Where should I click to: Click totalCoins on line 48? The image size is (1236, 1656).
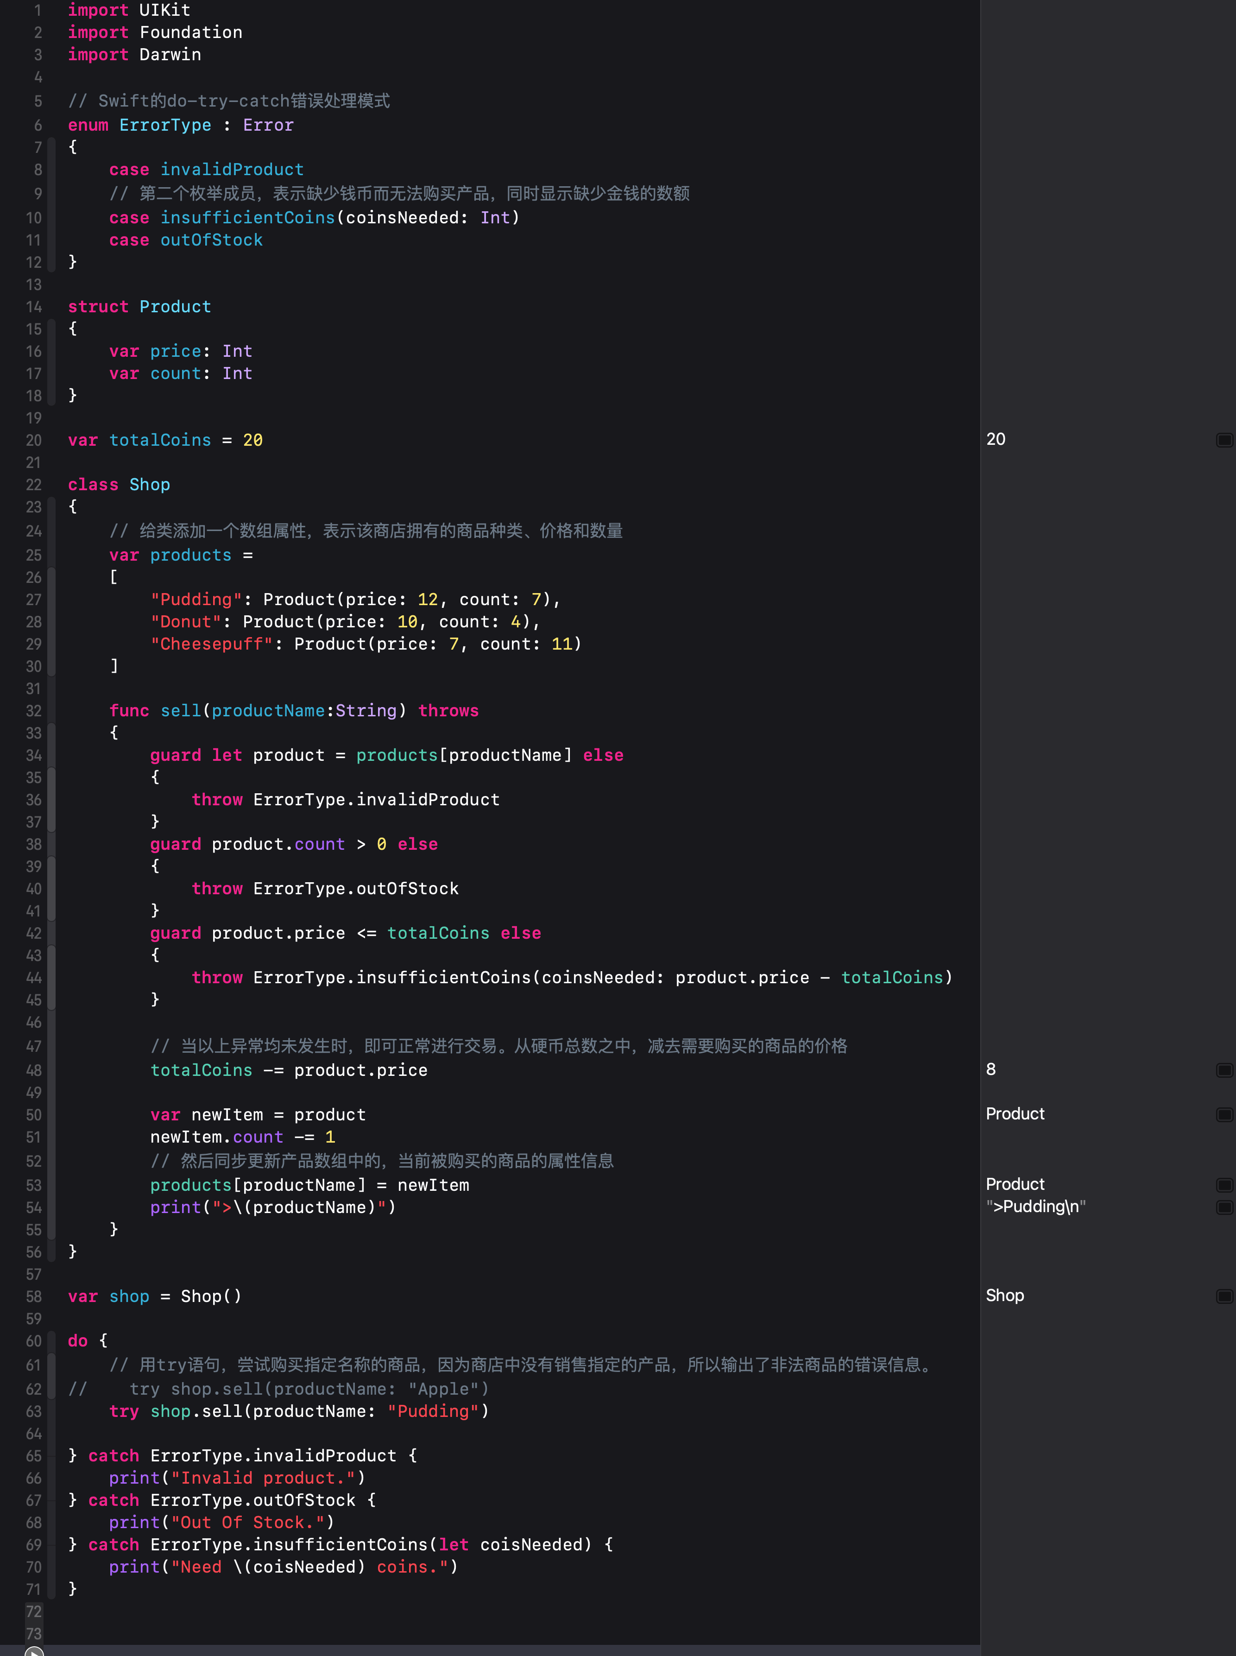[201, 1071]
